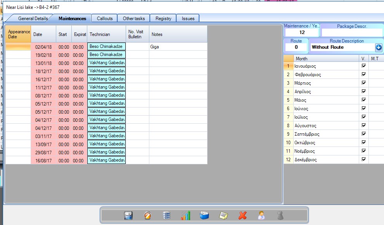Switch to the Callouts tab

(105, 19)
